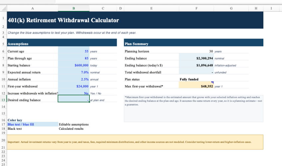This screenshot has width=282, height=166.
Task: Click the 'Total withdrawal shortfall' label
Action: (x=143, y=72)
